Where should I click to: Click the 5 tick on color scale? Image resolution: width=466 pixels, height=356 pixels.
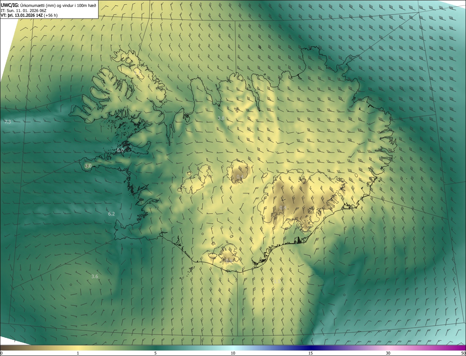pos(155,353)
